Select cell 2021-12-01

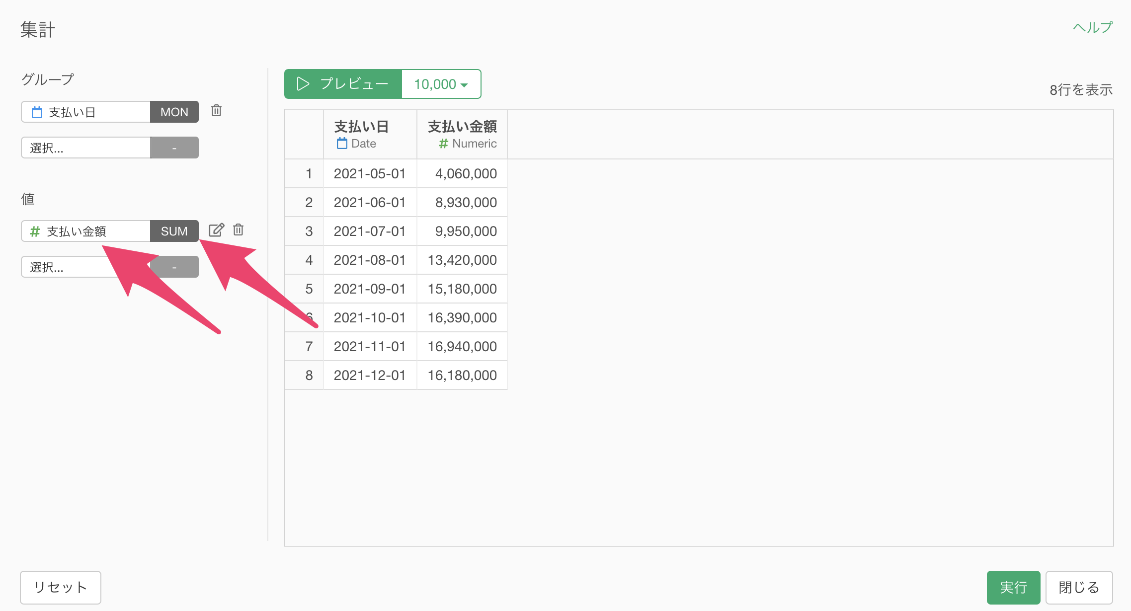(x=370, y=375)
